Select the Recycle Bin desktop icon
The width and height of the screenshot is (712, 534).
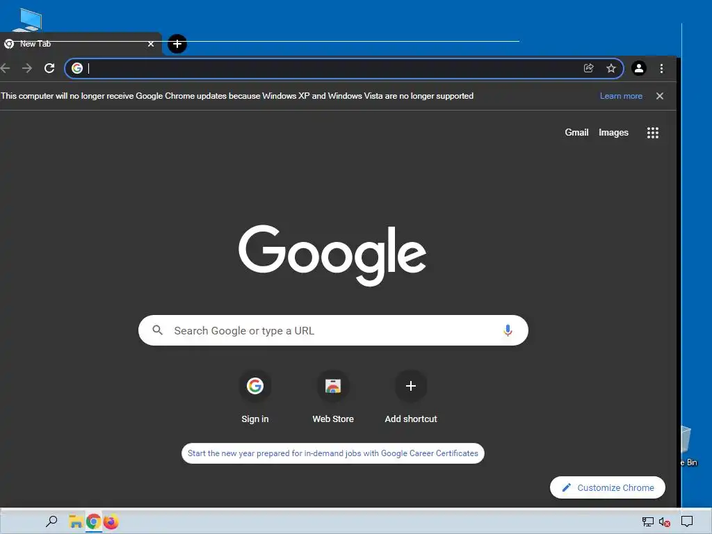pyautogui.click(x=689, y=446)
